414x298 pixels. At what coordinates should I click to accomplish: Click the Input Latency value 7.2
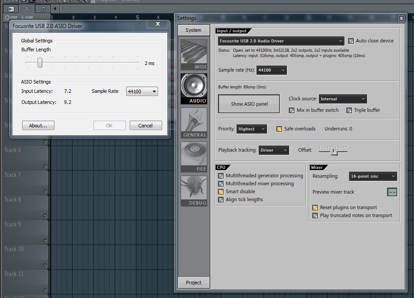tap(68, 91)
